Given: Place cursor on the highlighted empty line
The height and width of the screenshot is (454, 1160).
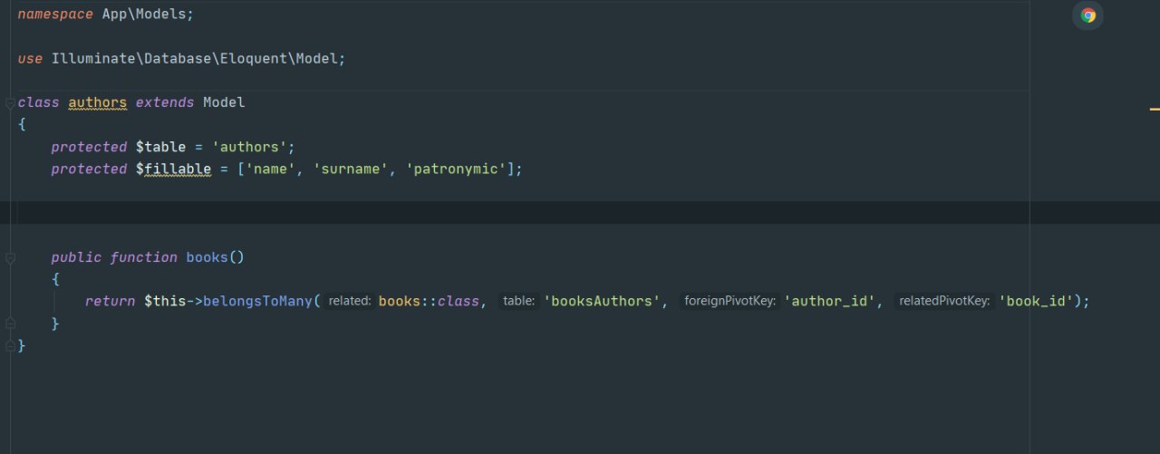Looking at the screenshot, I should 580,212.
